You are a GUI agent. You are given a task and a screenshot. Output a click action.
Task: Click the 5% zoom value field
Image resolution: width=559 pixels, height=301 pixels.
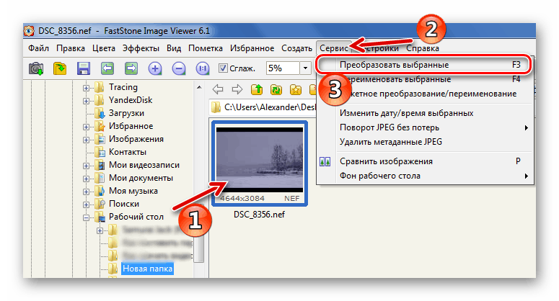click(x=282, y=68)
